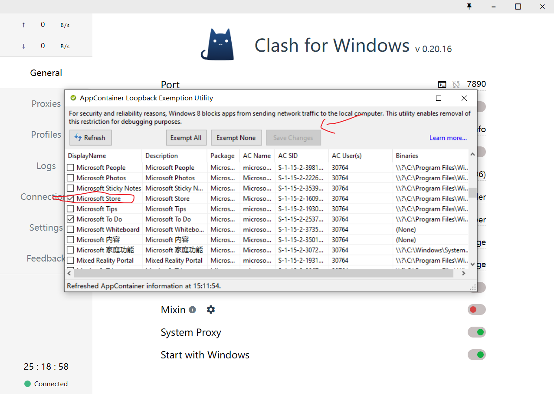
Task: Check the Microsoft Tips checkbox
Action: click(70, 209)
